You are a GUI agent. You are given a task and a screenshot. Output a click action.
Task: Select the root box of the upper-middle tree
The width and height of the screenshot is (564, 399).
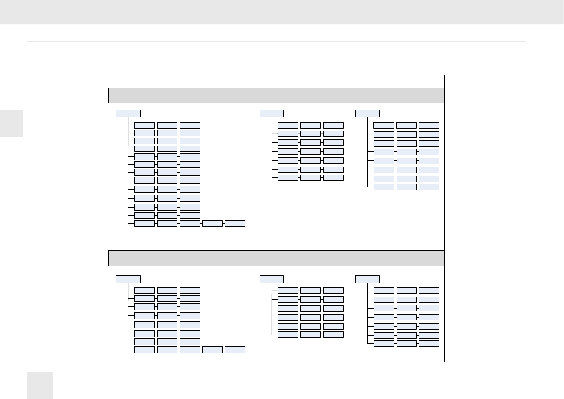coord(272,114)
